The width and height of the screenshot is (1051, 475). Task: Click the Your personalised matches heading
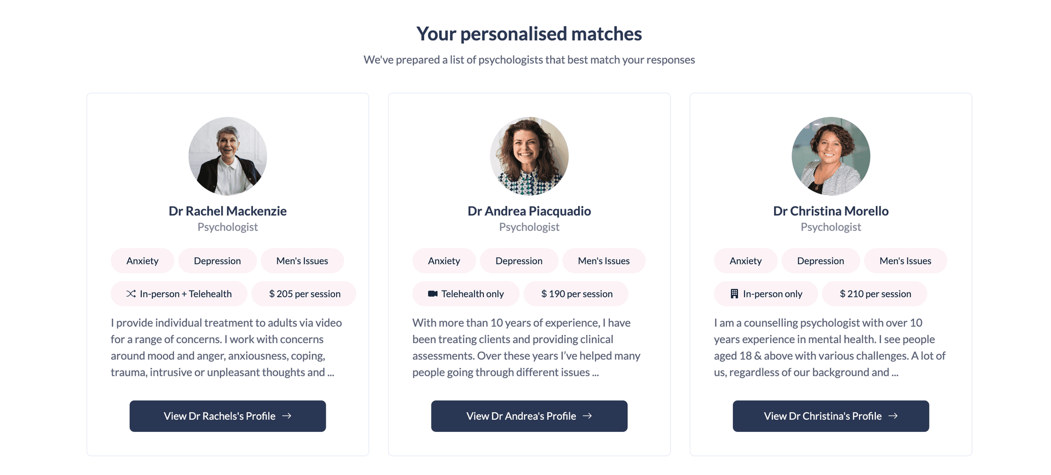pos(529,33)
